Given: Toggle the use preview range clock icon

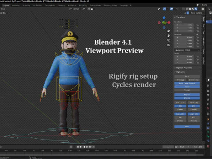Looking at the screenshot, I should 176,147.
